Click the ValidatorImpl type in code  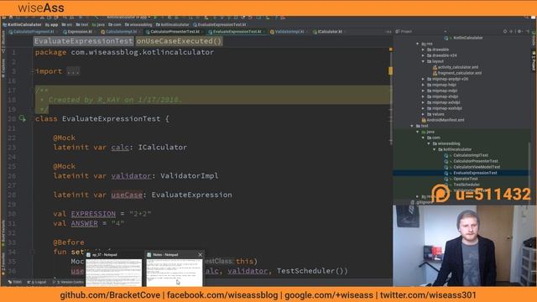point(190,175)
